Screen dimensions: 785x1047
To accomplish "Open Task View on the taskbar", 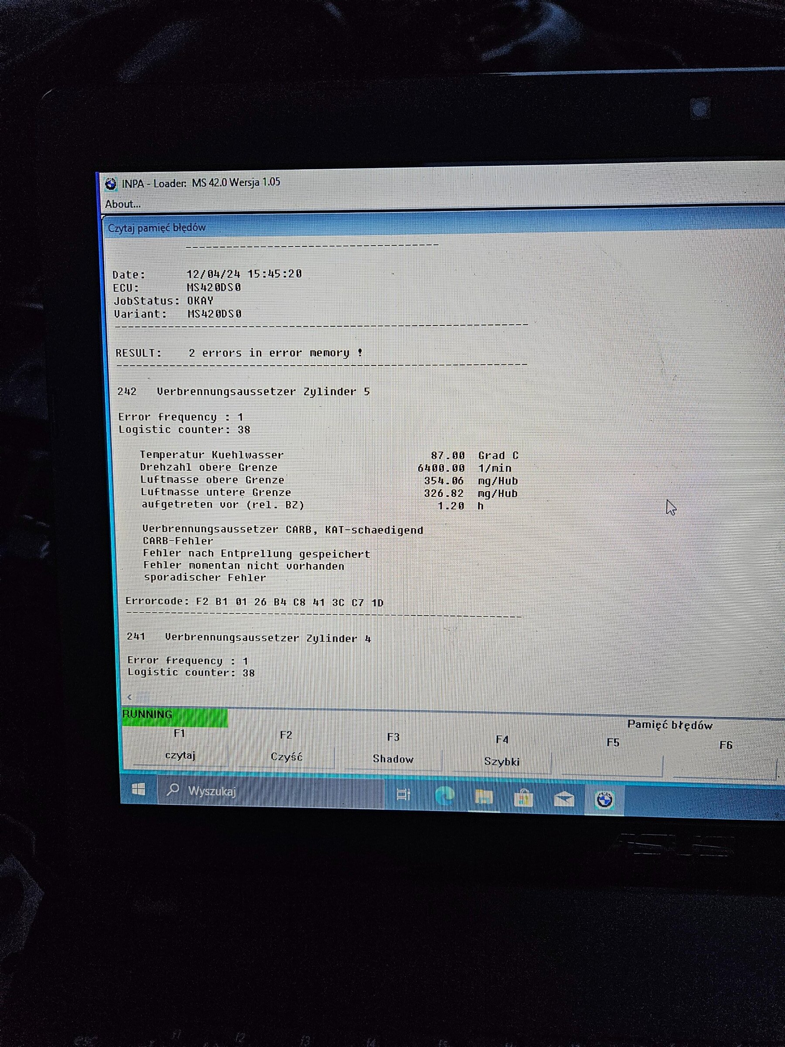I will click(x=403, y=794).
